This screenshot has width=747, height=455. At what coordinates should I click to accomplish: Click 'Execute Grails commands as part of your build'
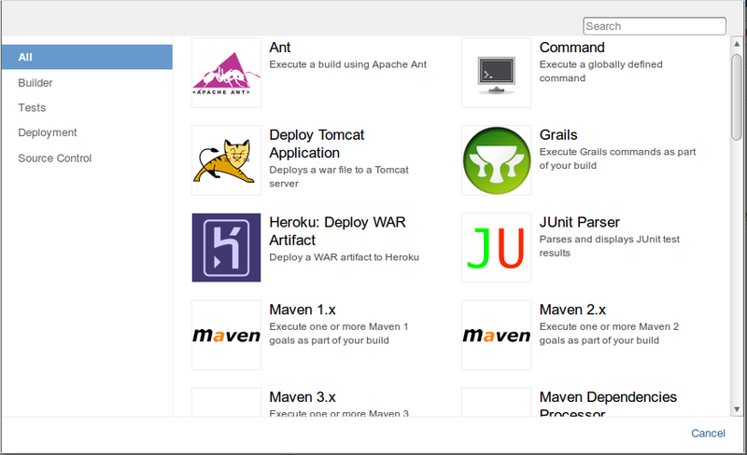pyautogui.click(x=617, y=159)
